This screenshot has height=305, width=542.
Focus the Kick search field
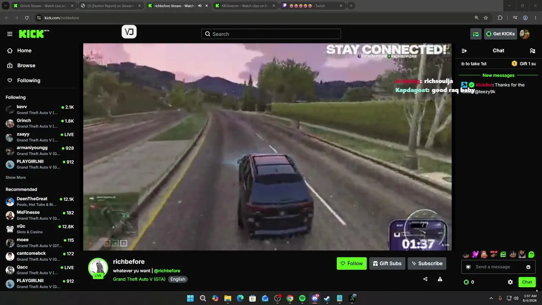click(271, 34)
